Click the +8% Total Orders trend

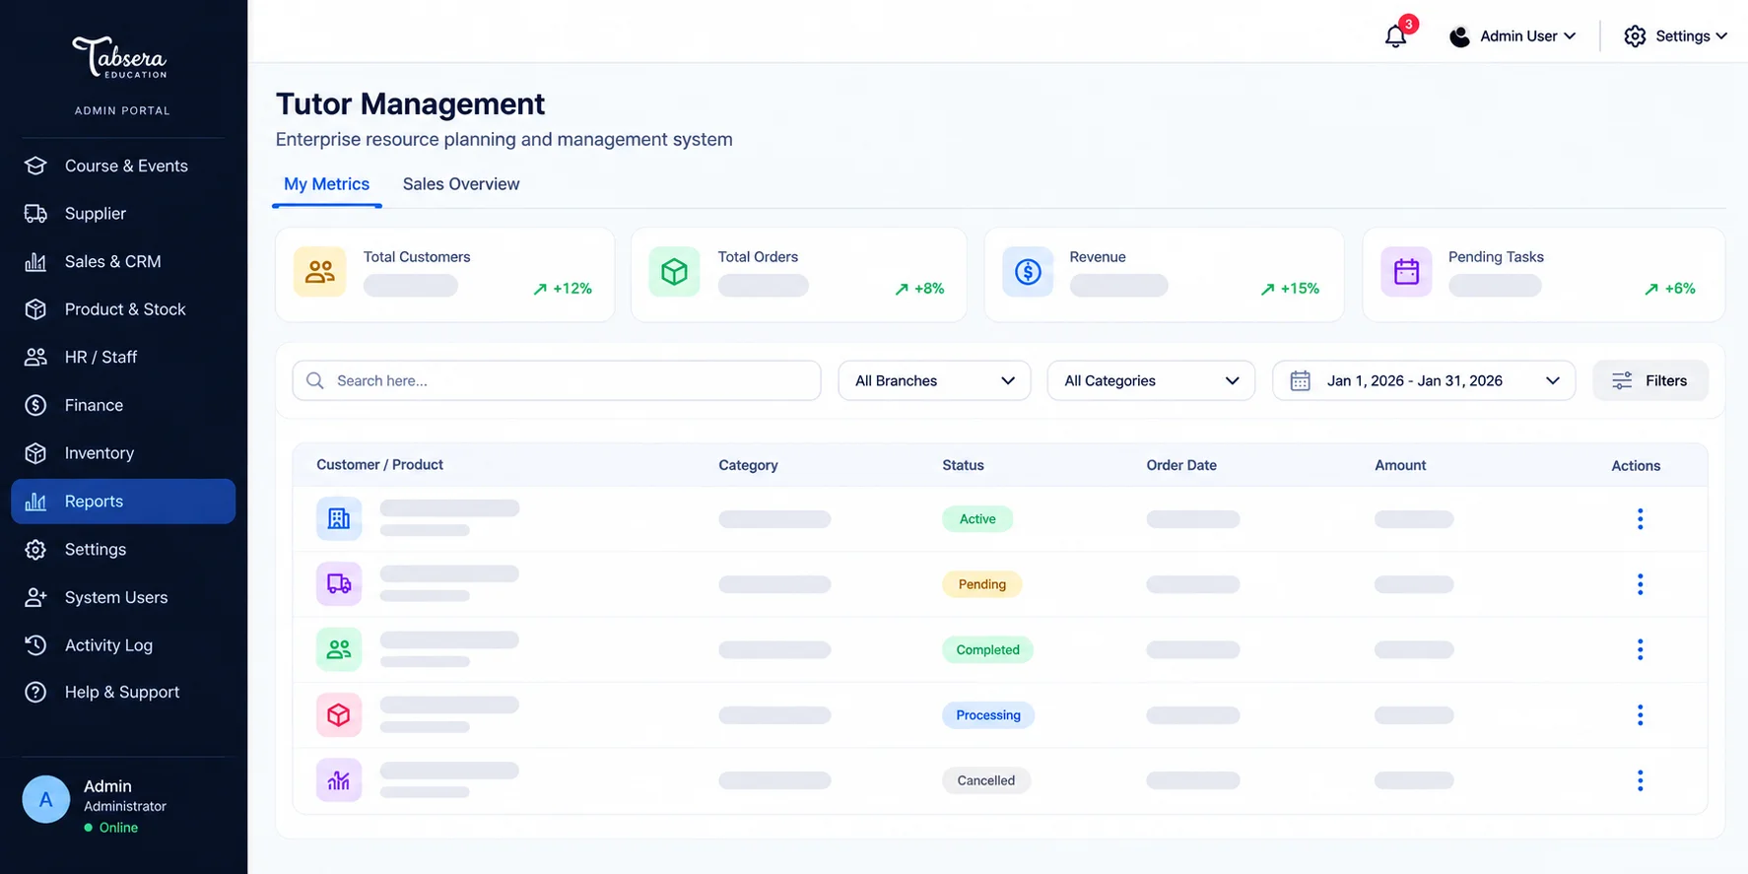(919, 289)
